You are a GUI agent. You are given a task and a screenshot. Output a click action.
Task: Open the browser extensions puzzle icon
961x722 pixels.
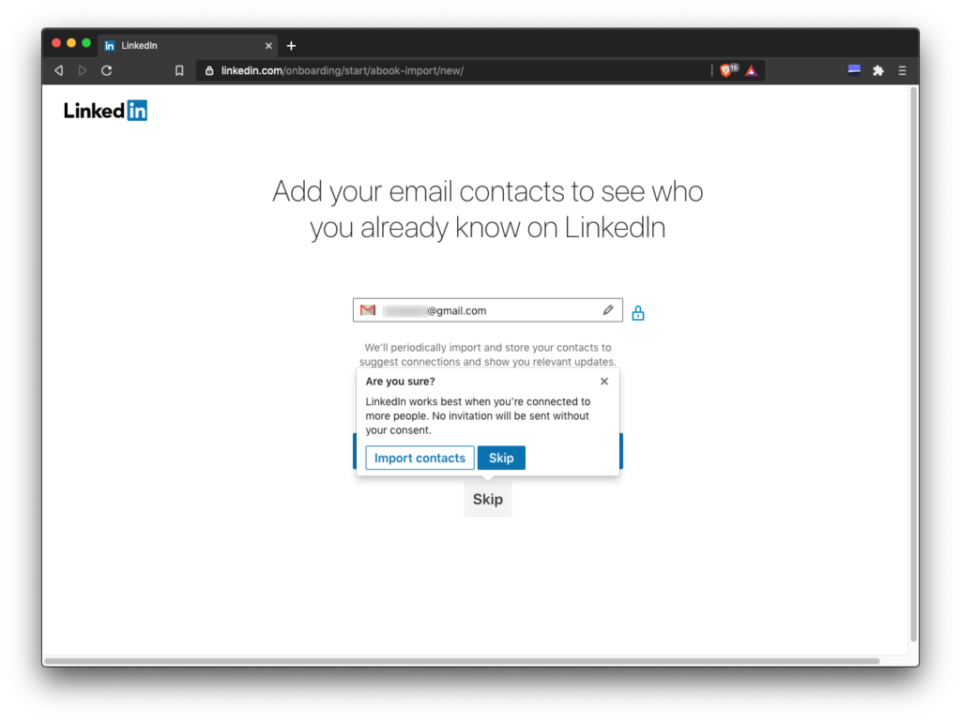click(x=878, y=70)
